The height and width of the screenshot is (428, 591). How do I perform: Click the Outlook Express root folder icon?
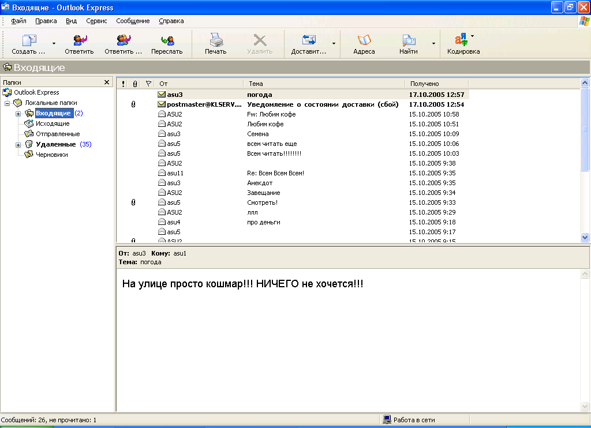(7, 92)
